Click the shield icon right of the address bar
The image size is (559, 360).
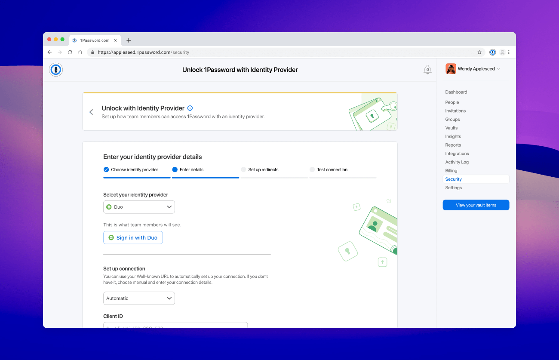pyautogui.click(x=492, y=52)
